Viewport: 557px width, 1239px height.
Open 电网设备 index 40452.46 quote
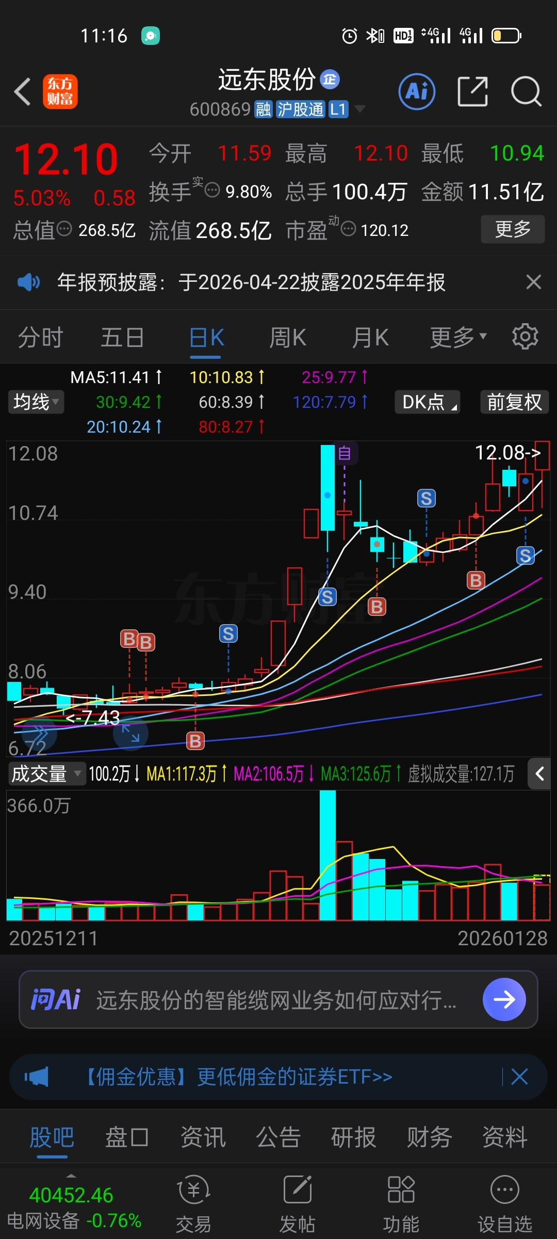point(71,1207)
